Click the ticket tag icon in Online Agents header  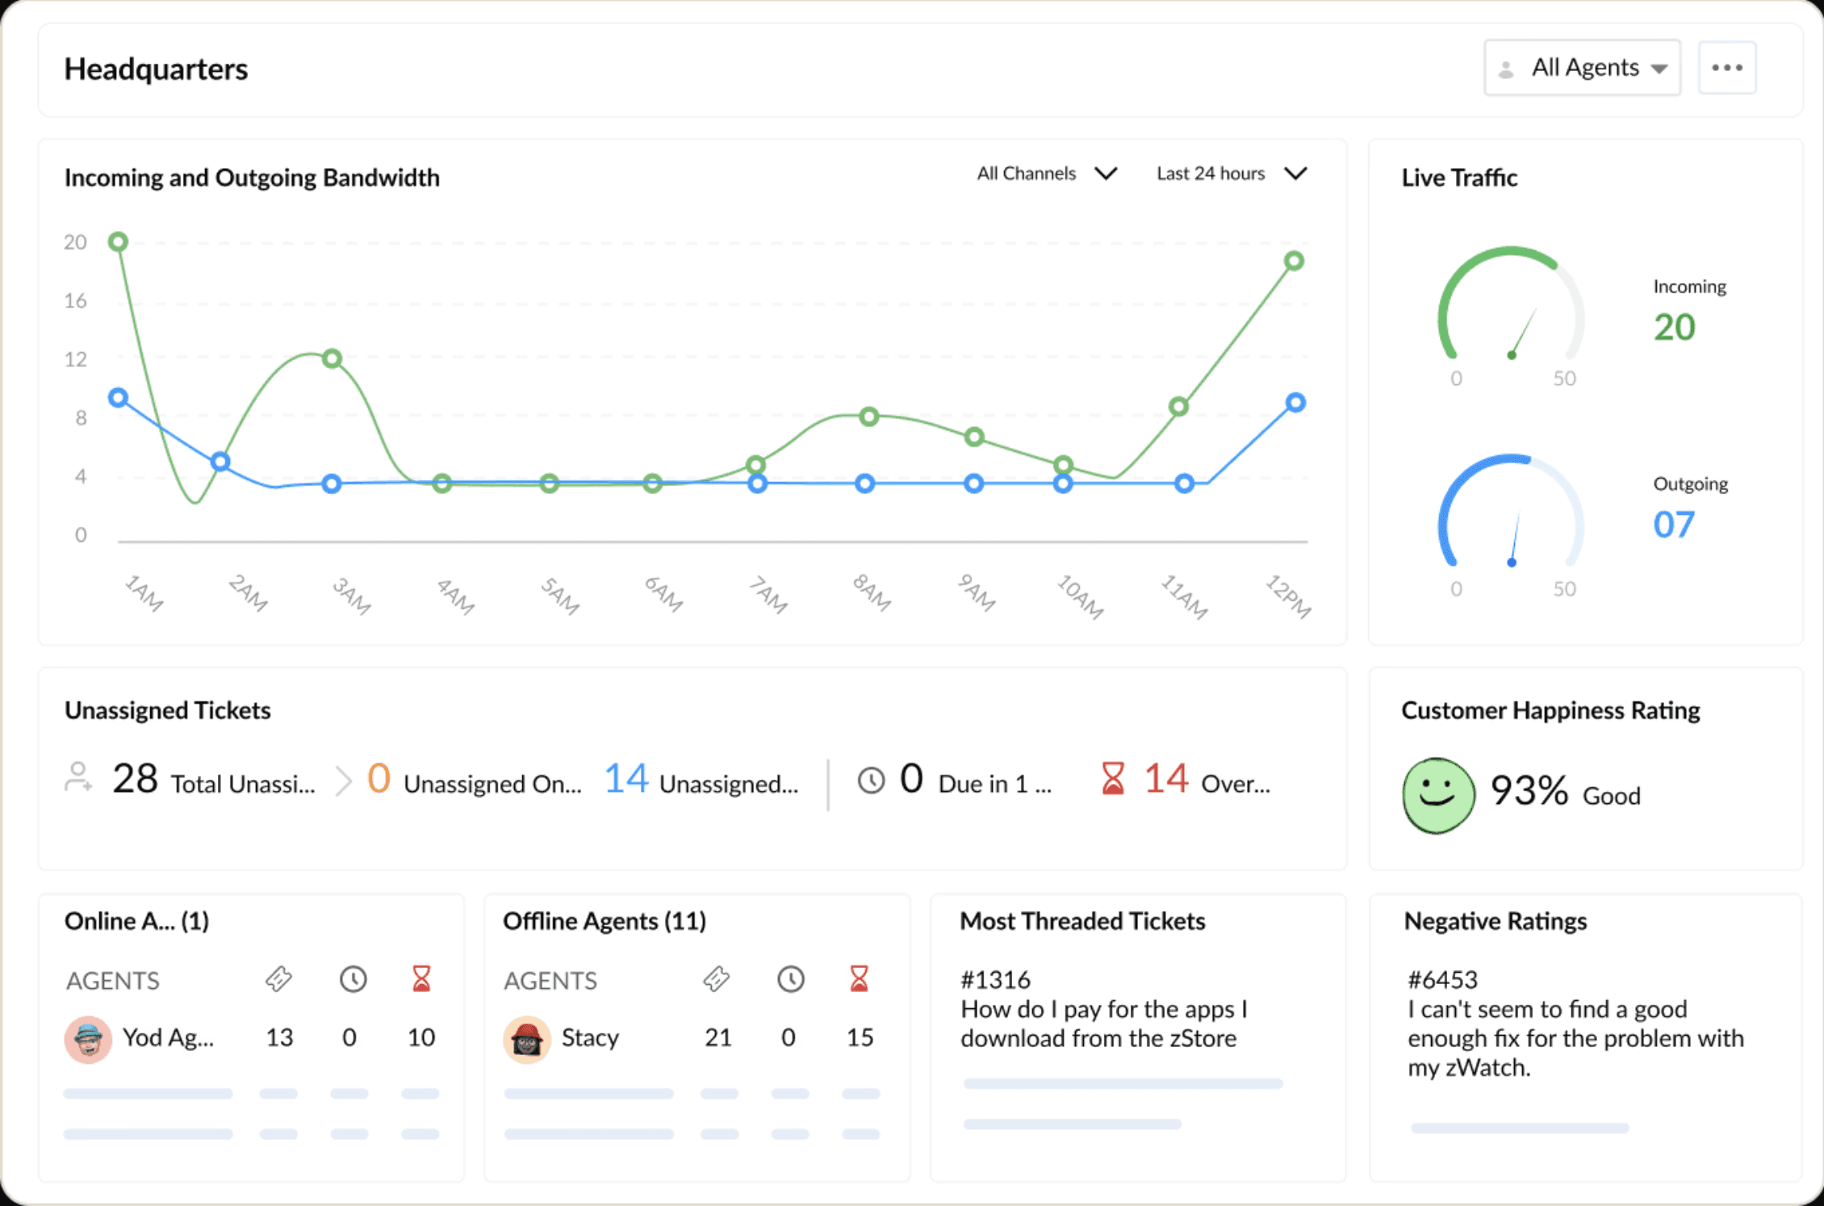(278, 980)
